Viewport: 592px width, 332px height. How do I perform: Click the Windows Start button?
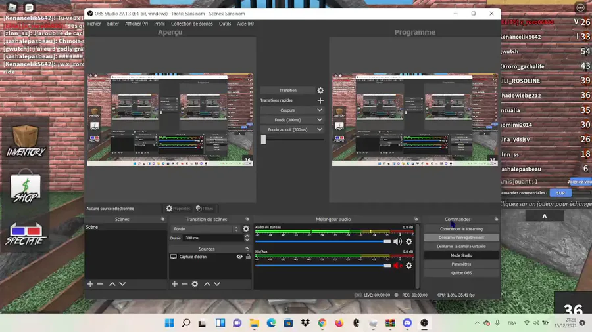[170, 323]
